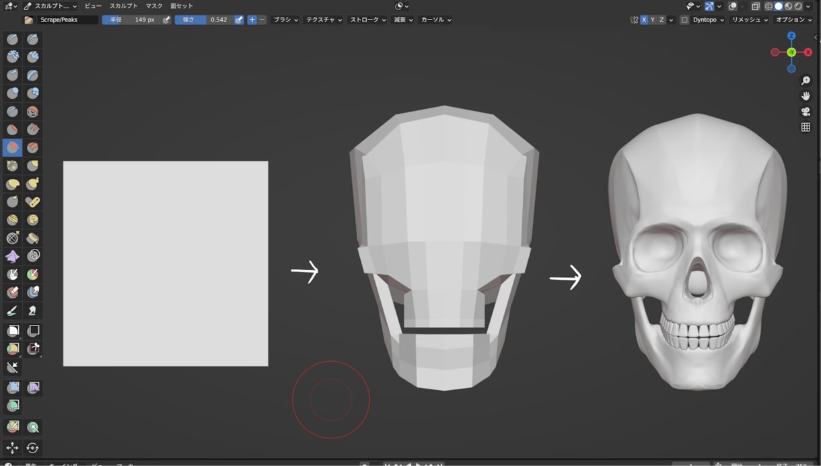Open the スカルプト menu
Image resolution: width=821 pixels, height=466 pixels.
click(x=123, y=6)
